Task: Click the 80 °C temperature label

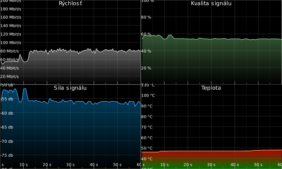Action: (x=147, y=117)
